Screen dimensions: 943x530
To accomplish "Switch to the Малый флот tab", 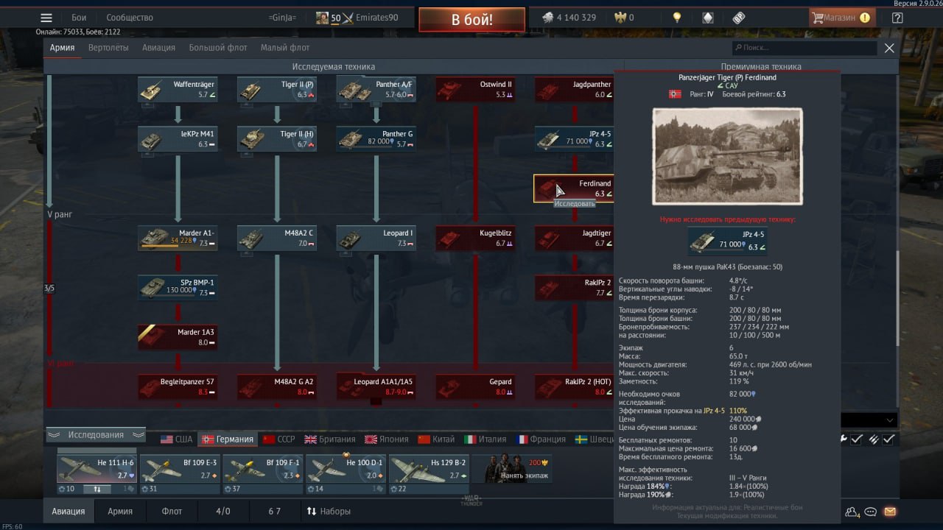I will (x=285, y=48).
